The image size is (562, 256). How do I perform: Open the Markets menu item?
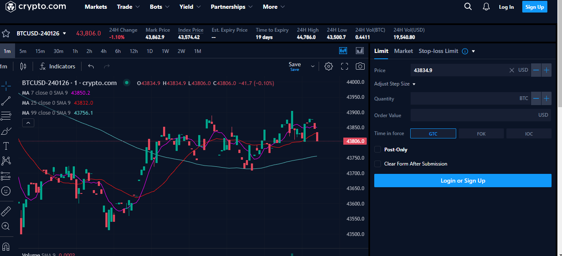click(x=96, y=7)
